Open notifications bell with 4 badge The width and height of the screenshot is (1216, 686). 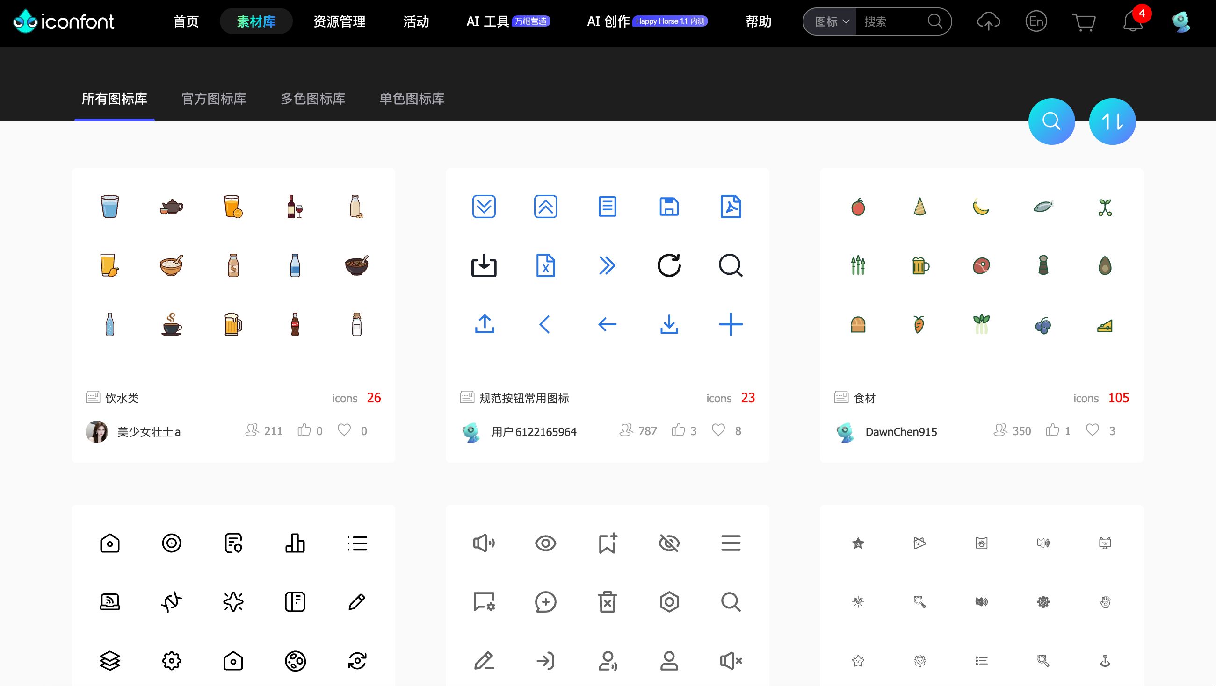pos(1133,21)
